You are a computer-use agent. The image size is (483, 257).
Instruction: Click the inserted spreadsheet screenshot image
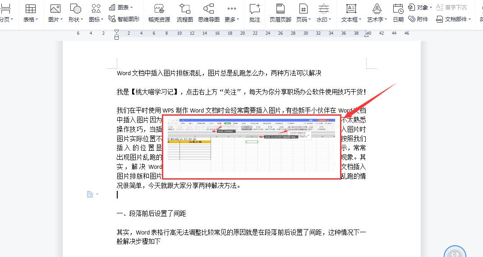point(251,147)
